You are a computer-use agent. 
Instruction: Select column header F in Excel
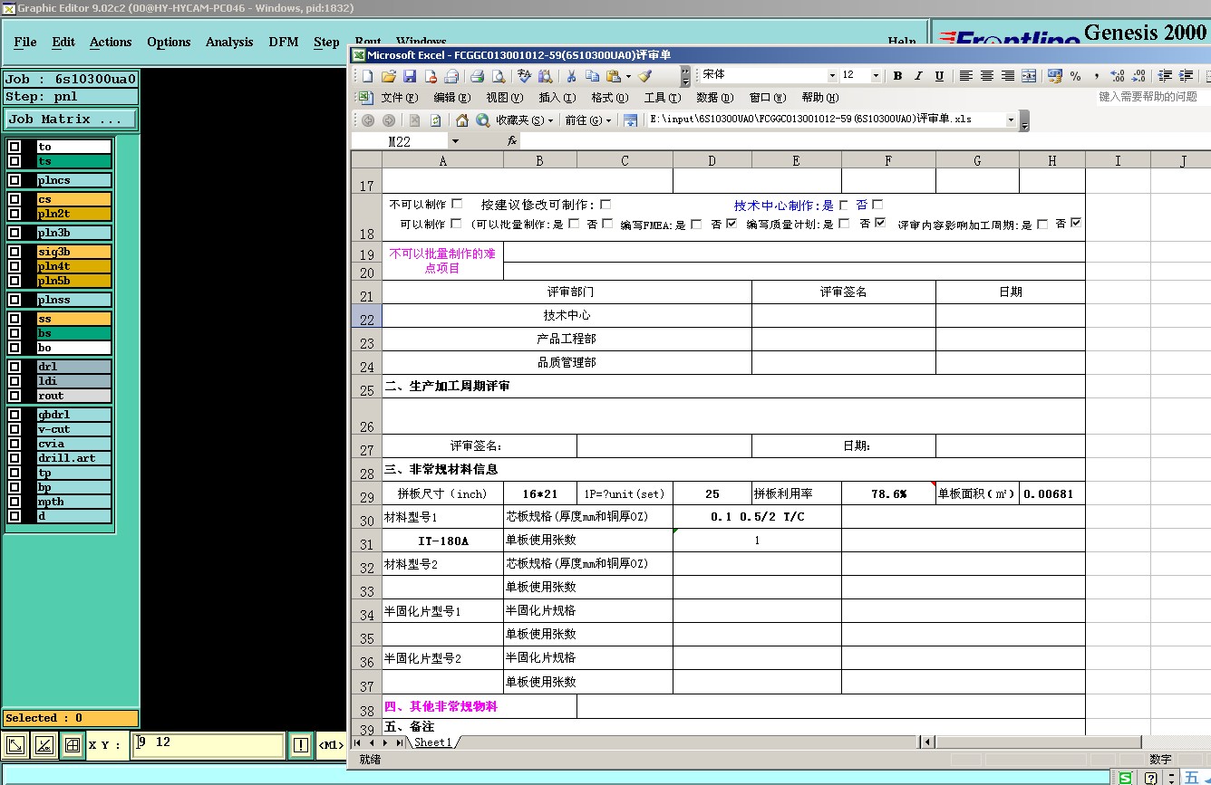[x=888, y=160]
